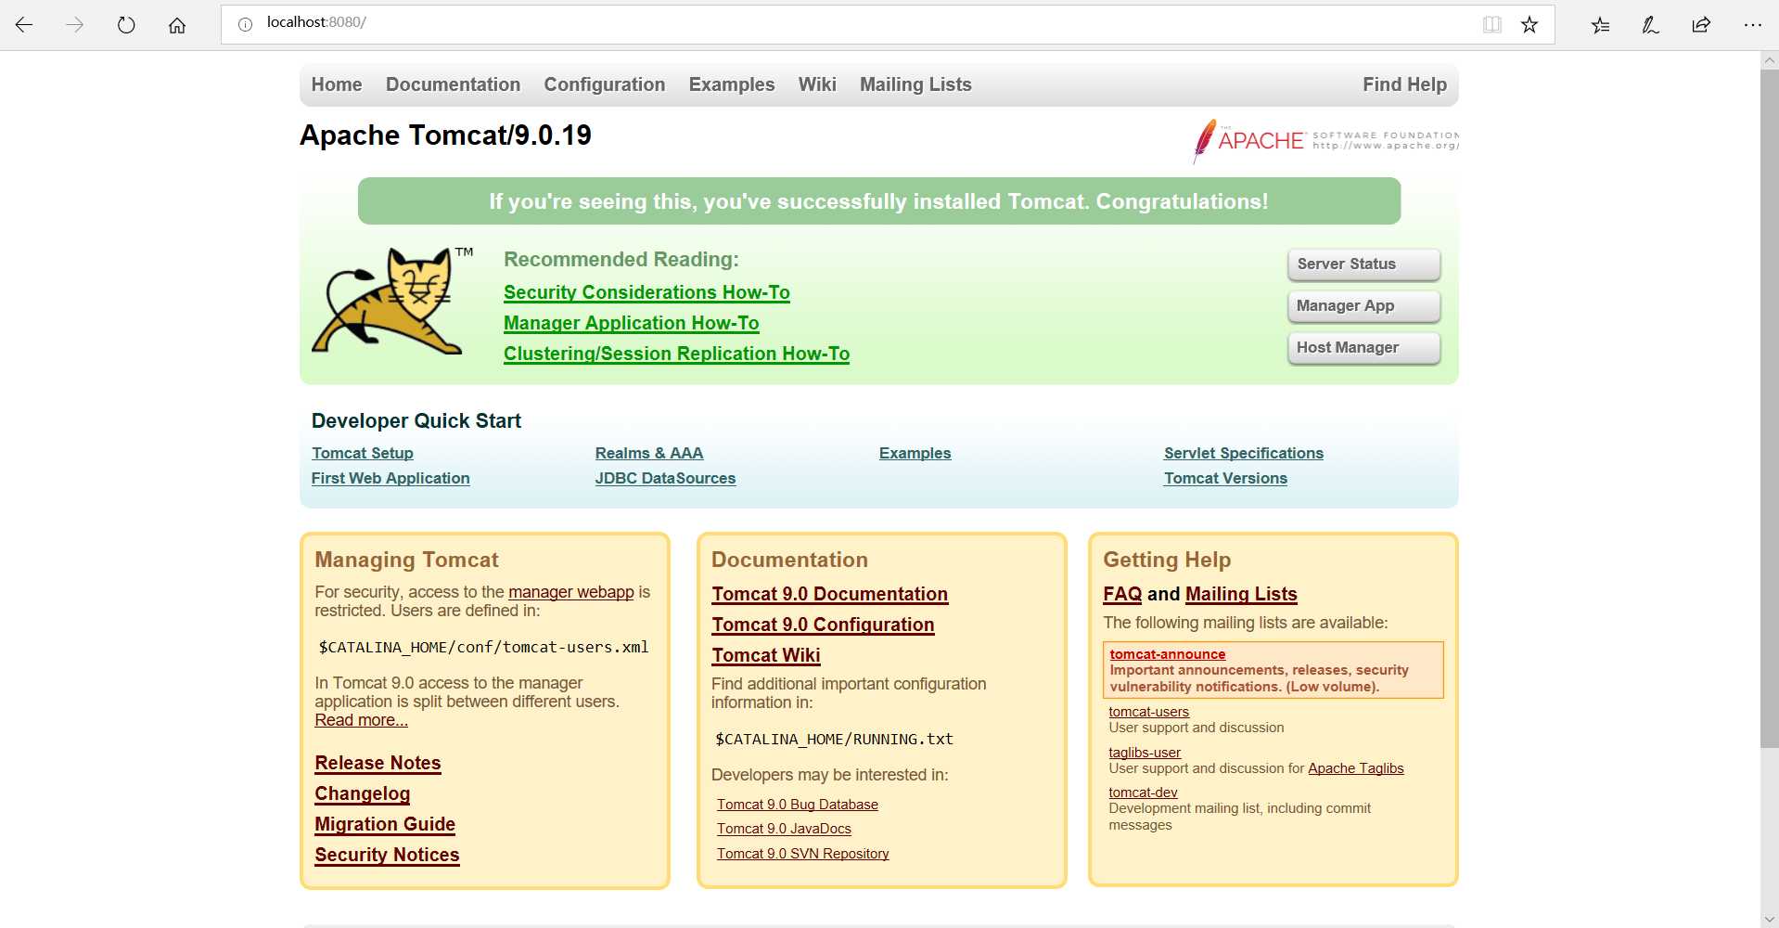The width and height of the screenshot is (1779, 928).
Task: Open the Documentation nav item
Action: tap(453, 84)
